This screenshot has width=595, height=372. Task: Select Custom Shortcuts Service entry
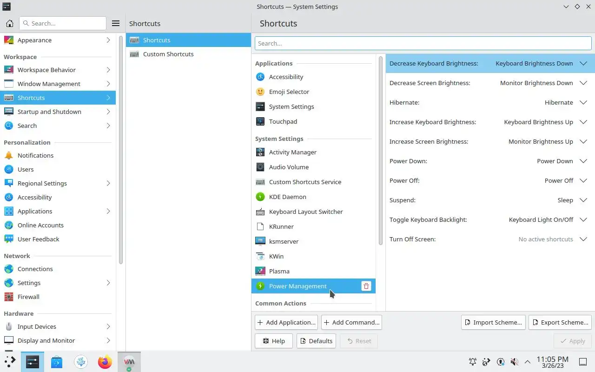pyautogui.click(x=313, y=182)
